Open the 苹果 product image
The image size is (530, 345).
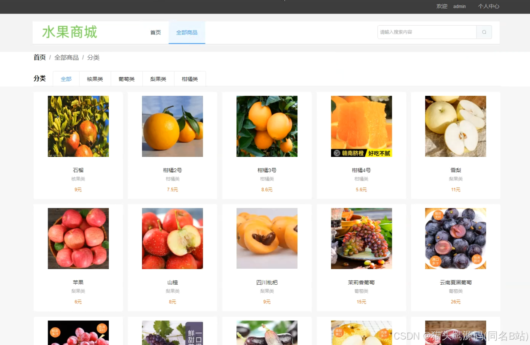(78, 238)
